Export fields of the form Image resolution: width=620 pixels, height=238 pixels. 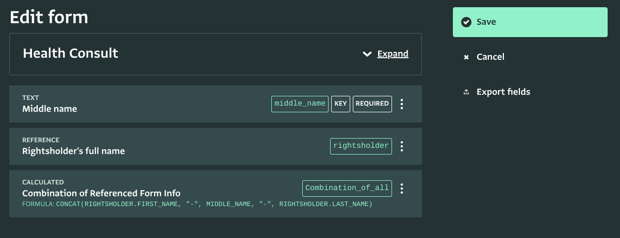coord(497,92)
